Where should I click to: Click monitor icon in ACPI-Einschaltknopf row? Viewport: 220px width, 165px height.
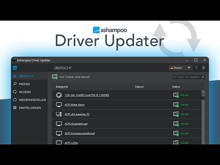click(59, 124)
